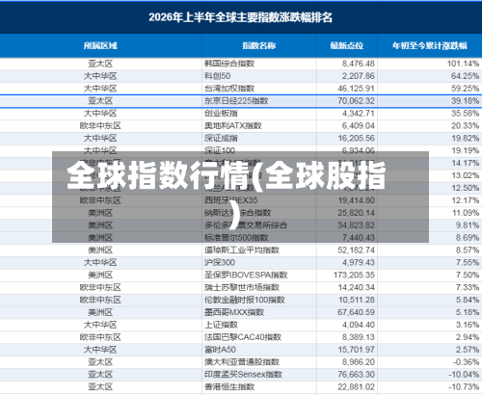Select the 年初至今累计涨跌幅 column header

430,46
